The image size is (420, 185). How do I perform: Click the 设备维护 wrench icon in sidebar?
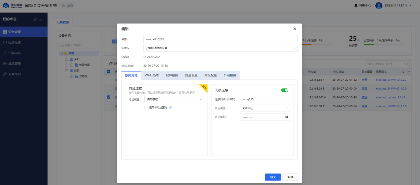point(5,74)
